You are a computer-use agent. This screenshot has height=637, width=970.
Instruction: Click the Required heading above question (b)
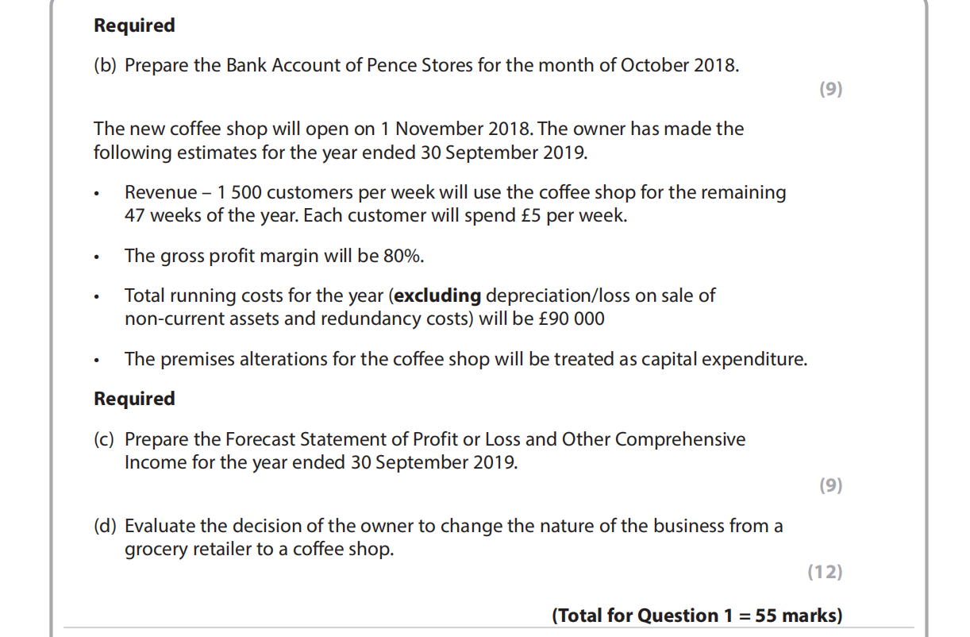(134, 25)
